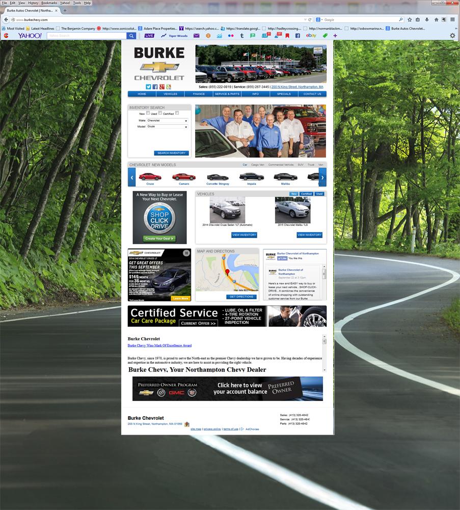This screenshot has width=460, height=510.
Task: Open the bookmarks list clipboard icon
Action: pos(418,19)
